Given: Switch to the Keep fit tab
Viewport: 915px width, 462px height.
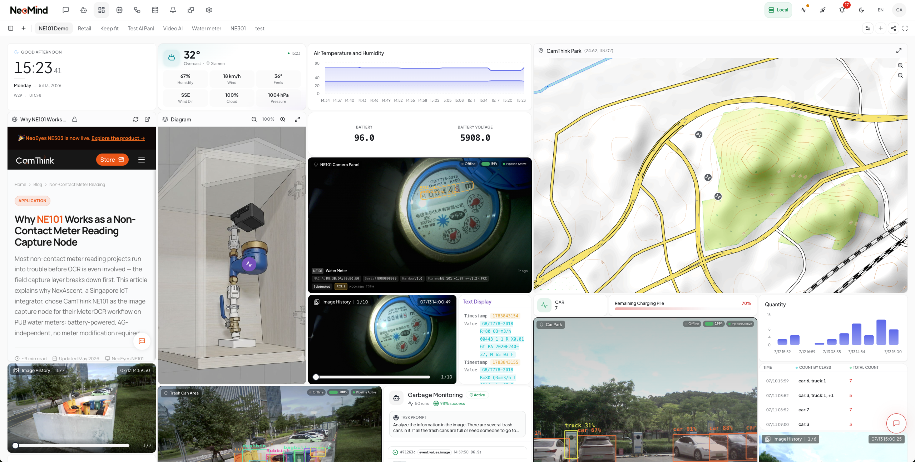Looking at the screenshot, I should pos(109,28).
